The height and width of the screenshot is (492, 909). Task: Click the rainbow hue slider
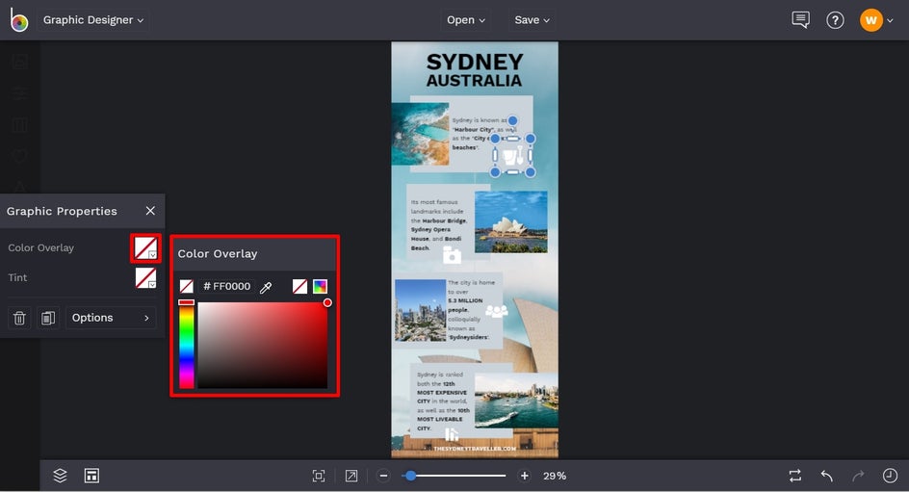coord(186,345)
